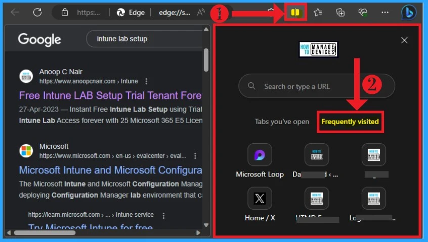The width and height of the screenshot is (428, 242).
Task: Click the microsoft.com evalcenter URL breadcrumb
Action: (113, 155)
